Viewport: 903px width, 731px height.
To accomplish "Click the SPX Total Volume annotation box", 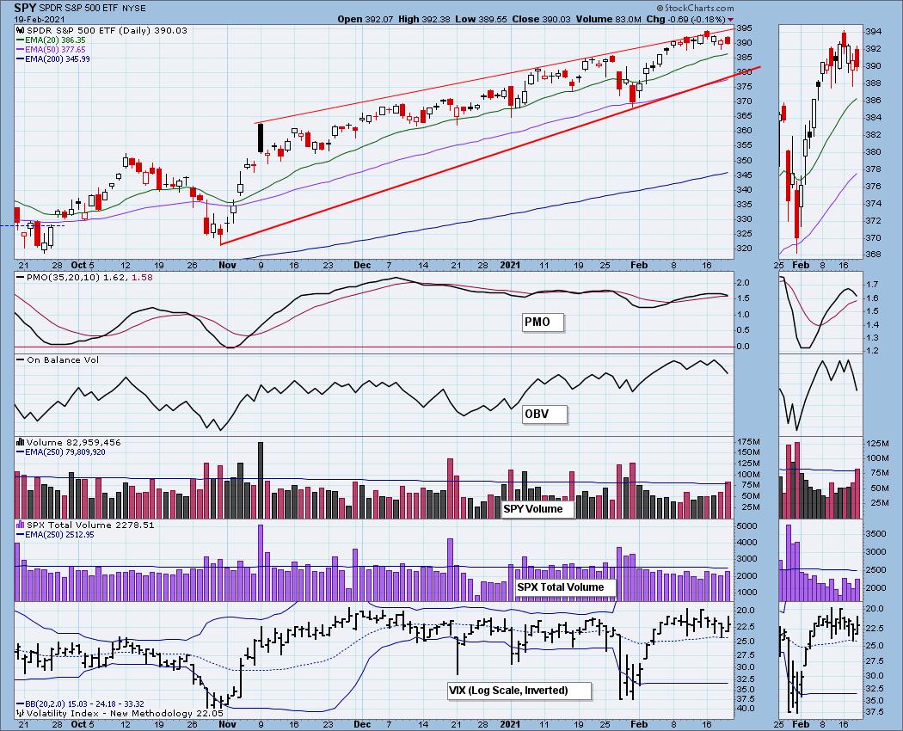I will coord(566,587).
